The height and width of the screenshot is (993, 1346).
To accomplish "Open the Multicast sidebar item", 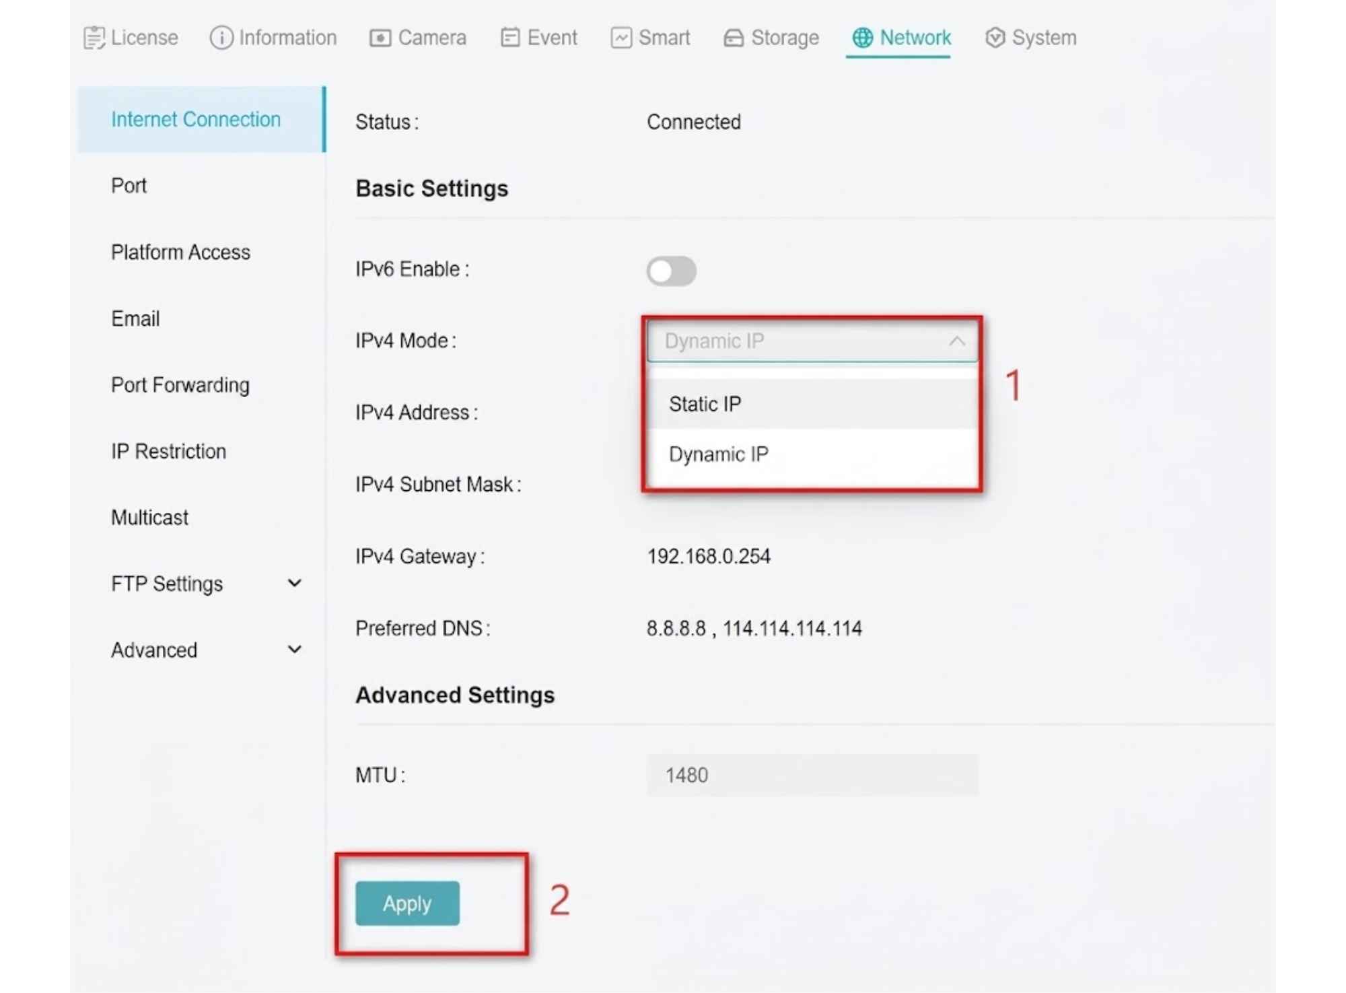I will [x=149, y=517].
